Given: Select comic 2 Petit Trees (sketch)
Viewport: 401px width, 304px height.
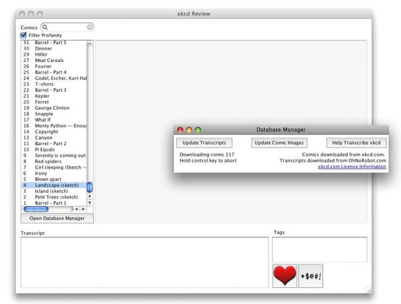Looking at the screenshot, I should click(x=54, y=197).
